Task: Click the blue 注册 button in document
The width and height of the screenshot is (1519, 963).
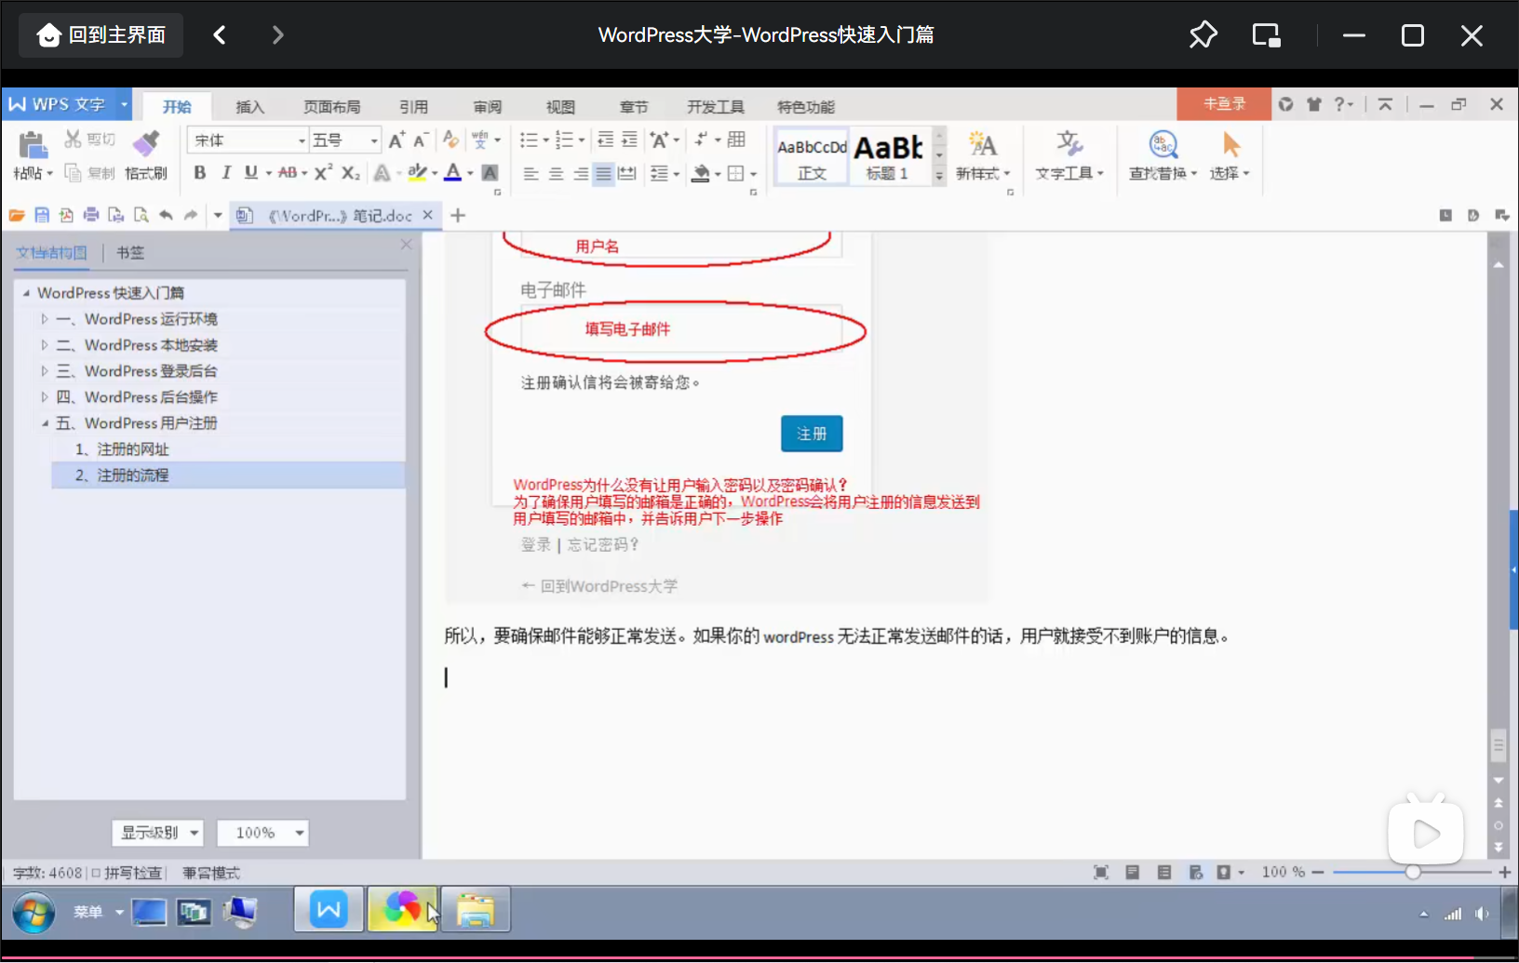Action: [812, 434]
